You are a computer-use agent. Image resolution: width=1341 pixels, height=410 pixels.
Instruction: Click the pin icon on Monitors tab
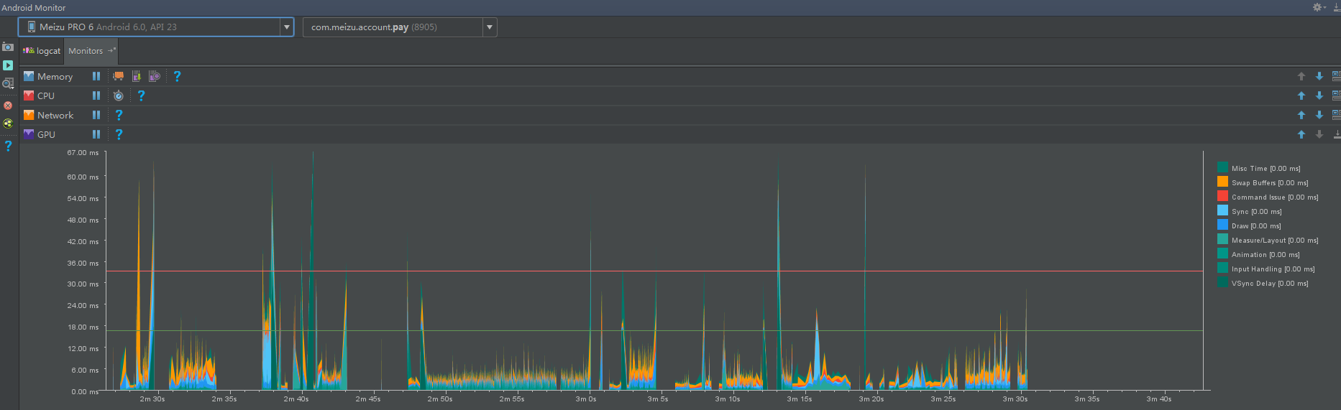click(111, 50)
